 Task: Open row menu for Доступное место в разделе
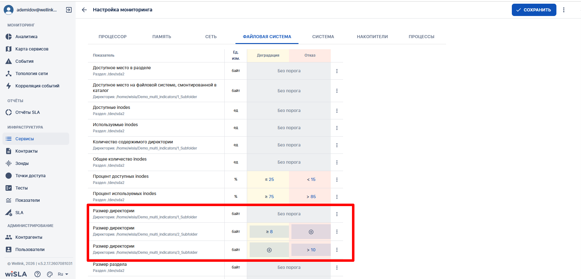(x=337, y=71)
